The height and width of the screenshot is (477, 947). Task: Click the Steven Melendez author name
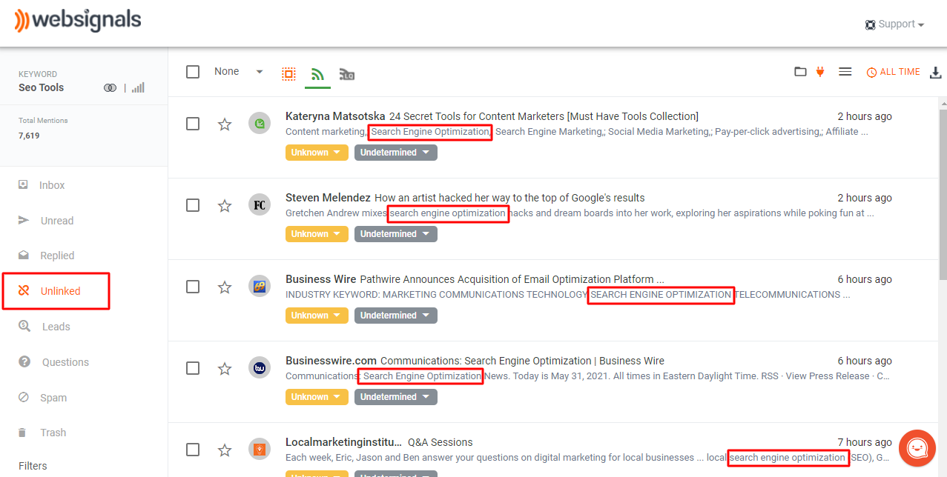click(328, 198)
